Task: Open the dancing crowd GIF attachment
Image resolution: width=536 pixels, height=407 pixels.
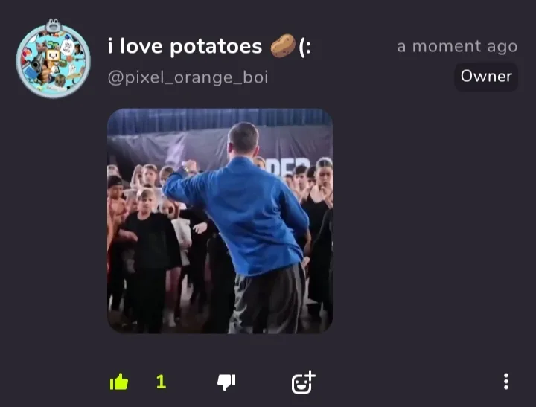Action: 220,221
